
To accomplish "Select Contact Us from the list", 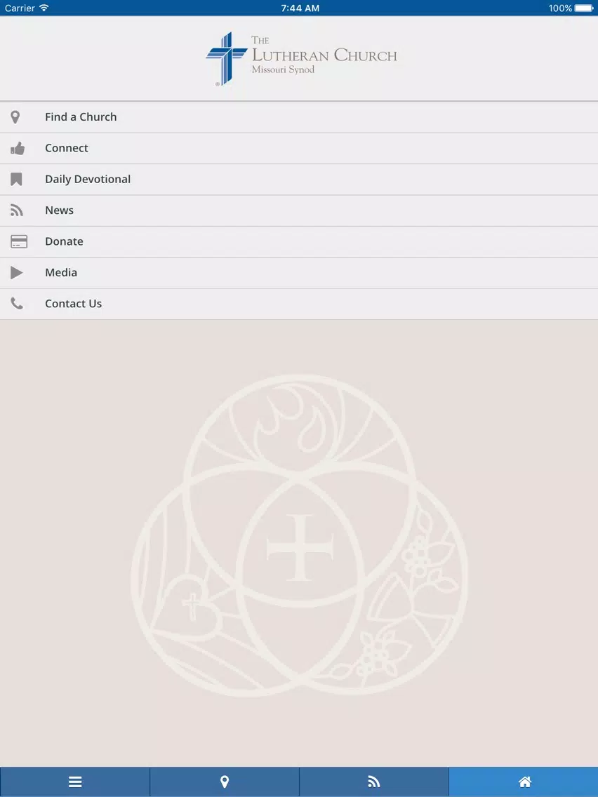I will tap(299, 304).
